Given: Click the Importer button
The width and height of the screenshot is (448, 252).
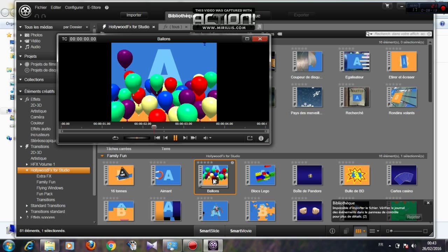Looking at the screenshot, I should tap(134, 15).
